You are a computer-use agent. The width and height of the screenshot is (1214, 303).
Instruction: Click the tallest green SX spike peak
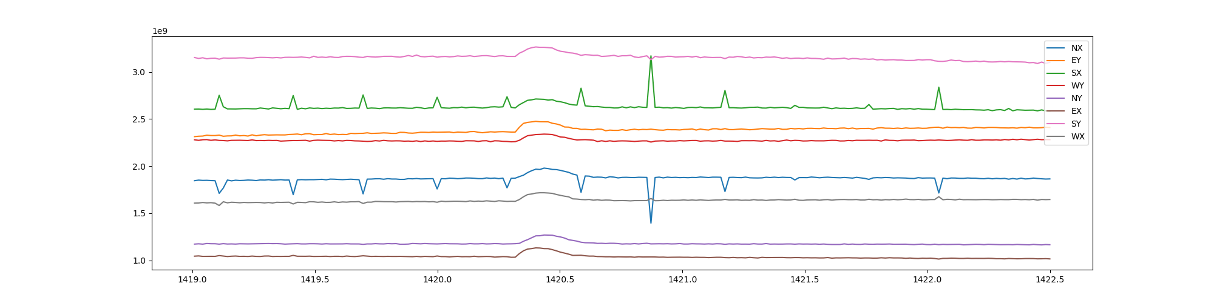(x=651, y=56)
